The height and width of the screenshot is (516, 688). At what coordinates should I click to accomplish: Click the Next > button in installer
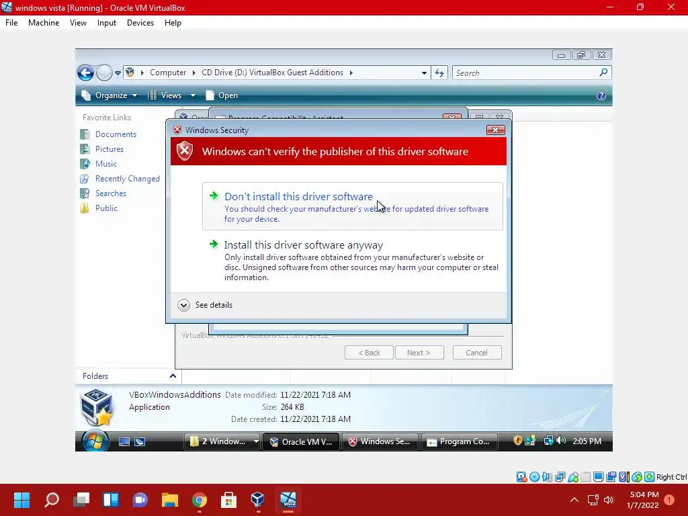tap(419, 352)
